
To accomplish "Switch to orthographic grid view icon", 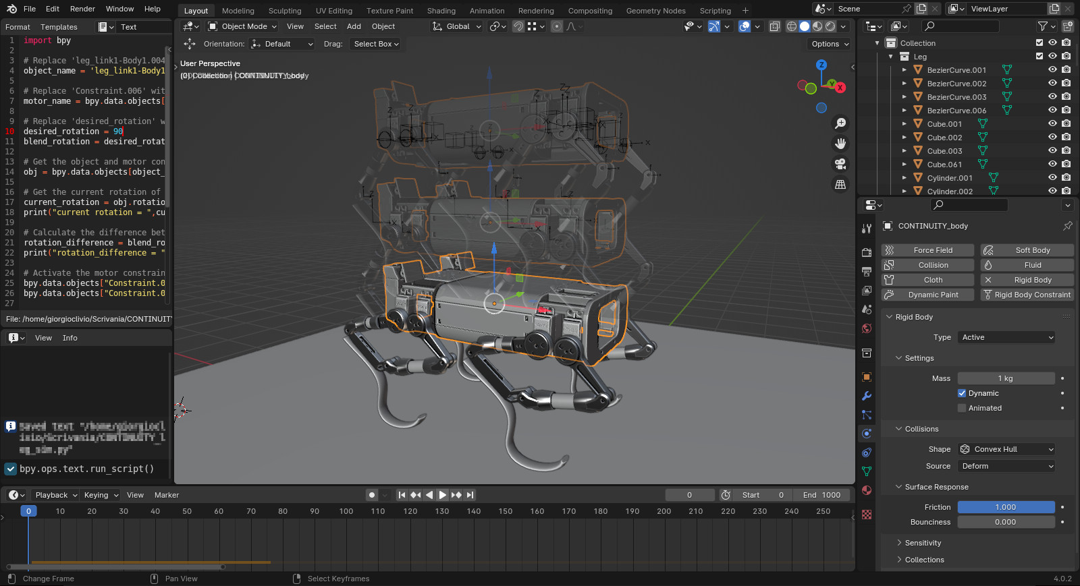I will [840, 184].
